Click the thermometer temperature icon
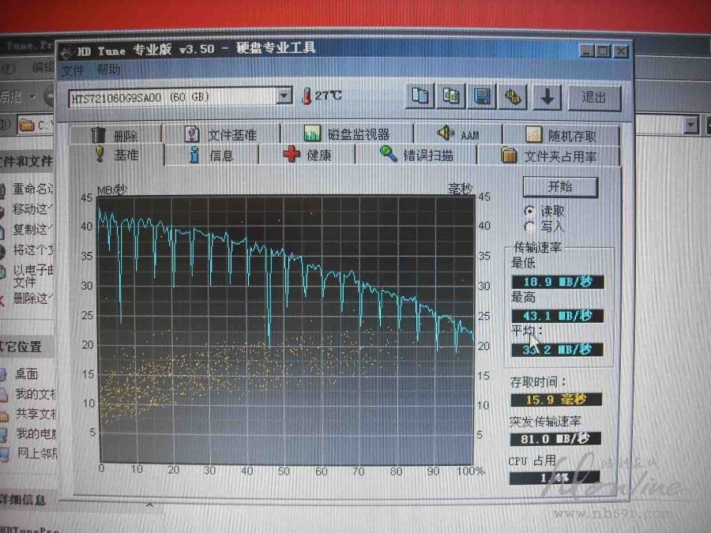This screenshot has width=711, height=533. click(x=307, y=96)
